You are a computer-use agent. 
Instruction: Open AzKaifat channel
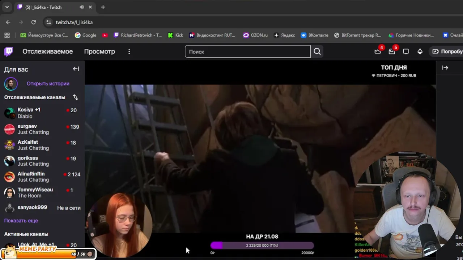(x=42, y=145)
